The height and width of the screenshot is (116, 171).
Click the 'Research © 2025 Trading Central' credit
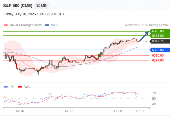coord(147,25)
